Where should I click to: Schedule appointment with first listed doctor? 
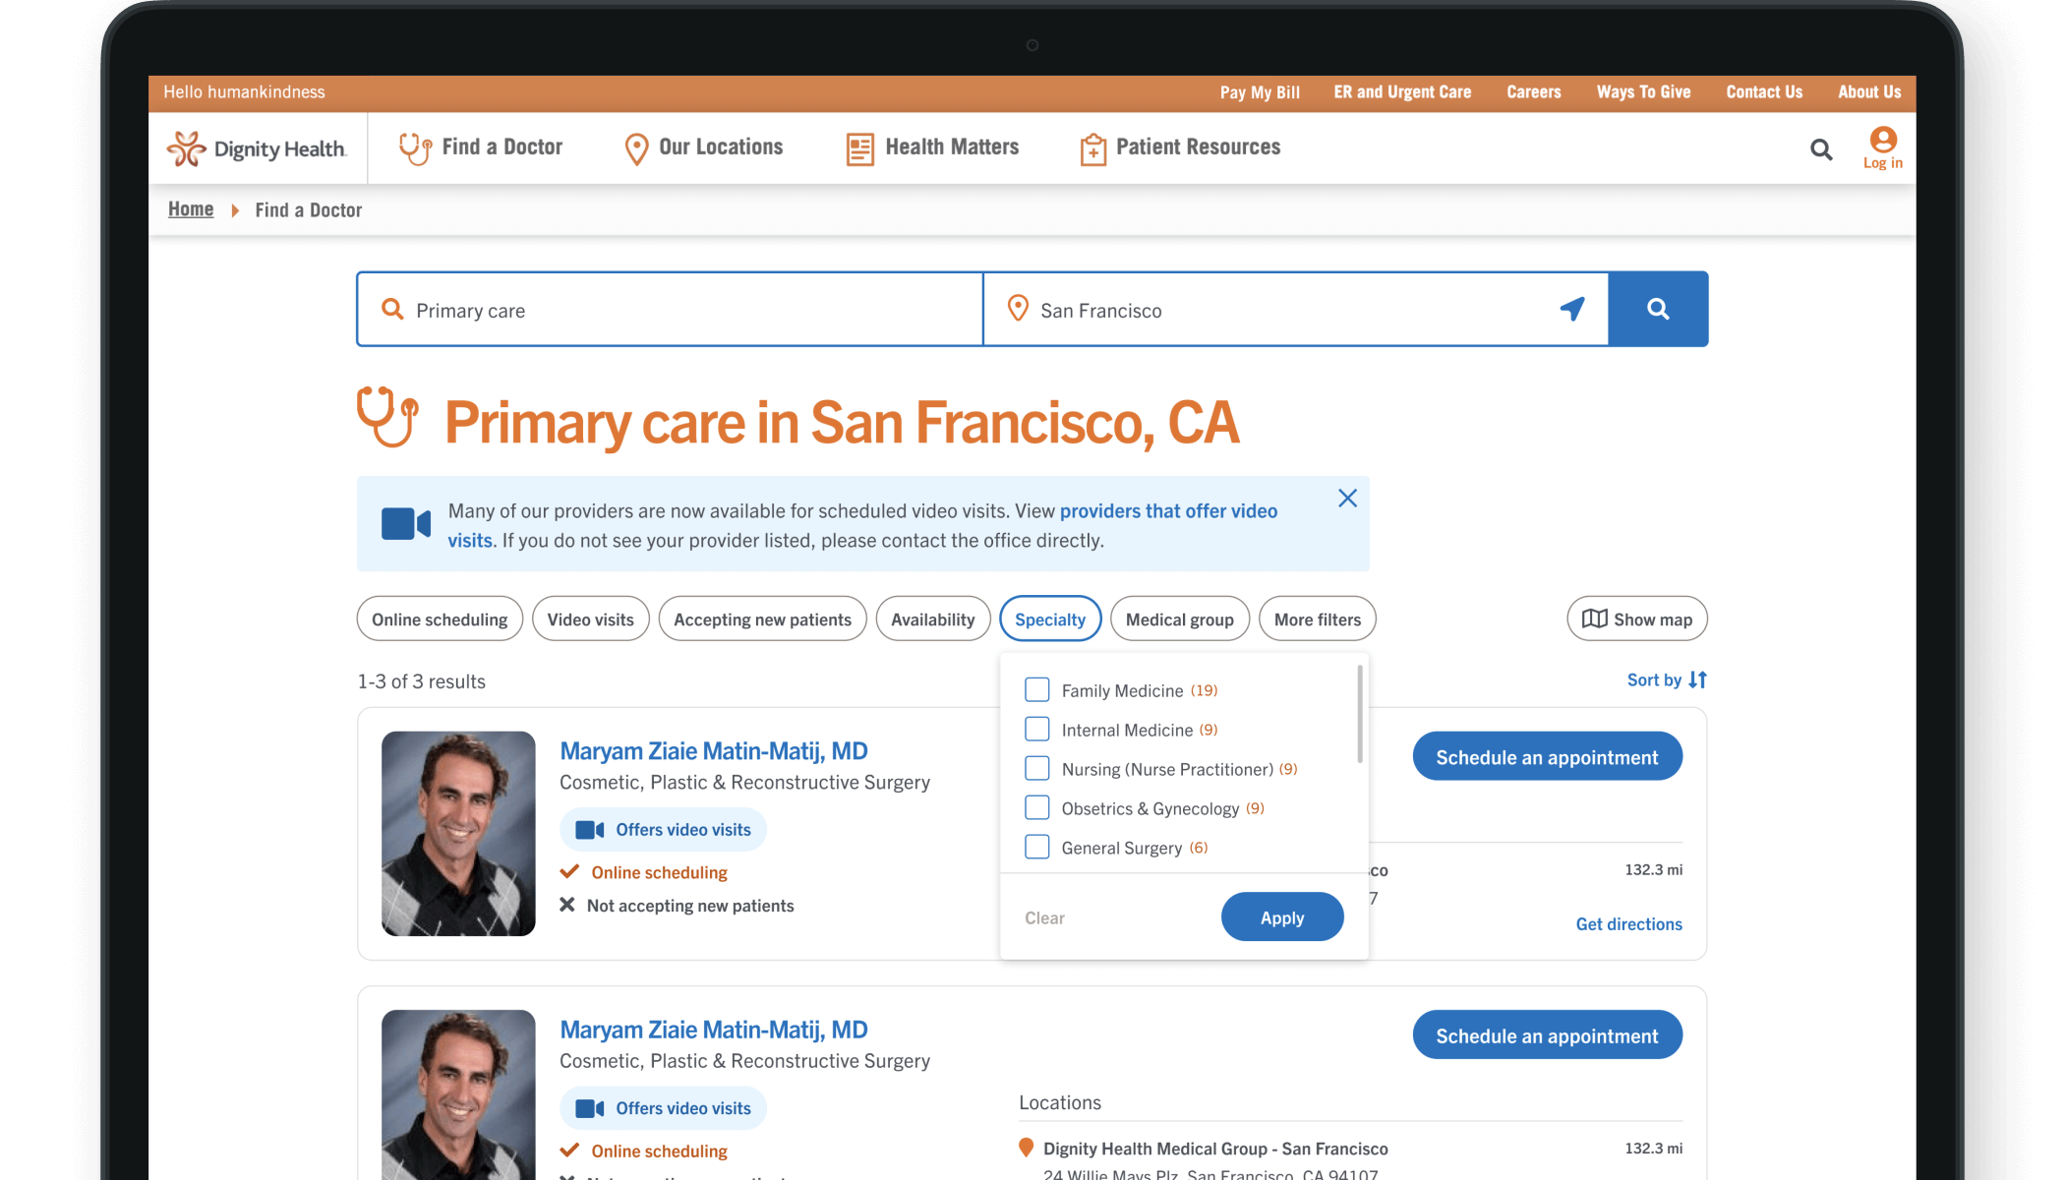[x=1547, y=756]
